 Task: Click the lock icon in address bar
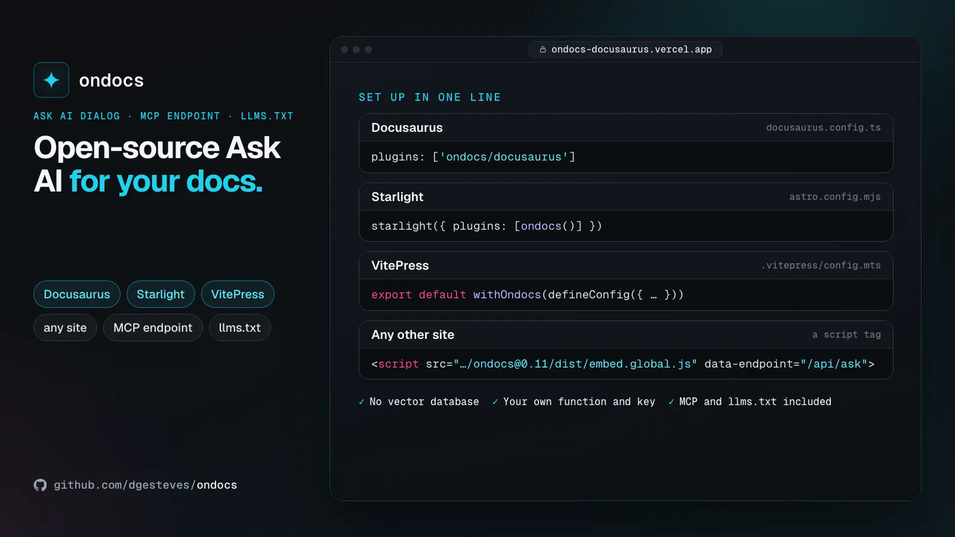(x=543, y=50)
